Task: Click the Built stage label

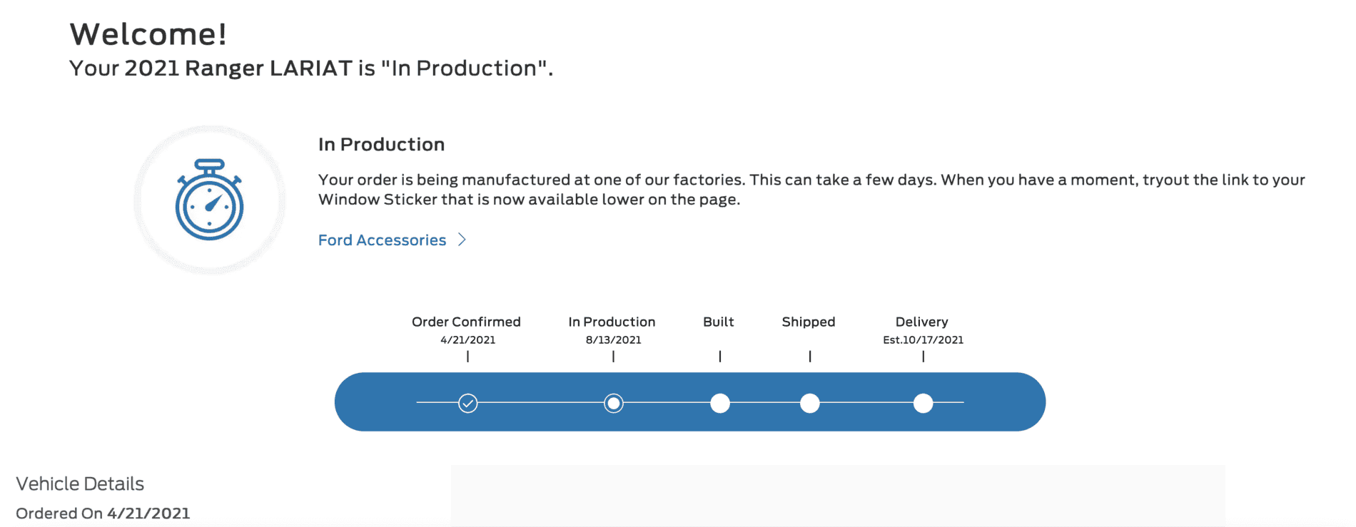Action: coord(719,322)
